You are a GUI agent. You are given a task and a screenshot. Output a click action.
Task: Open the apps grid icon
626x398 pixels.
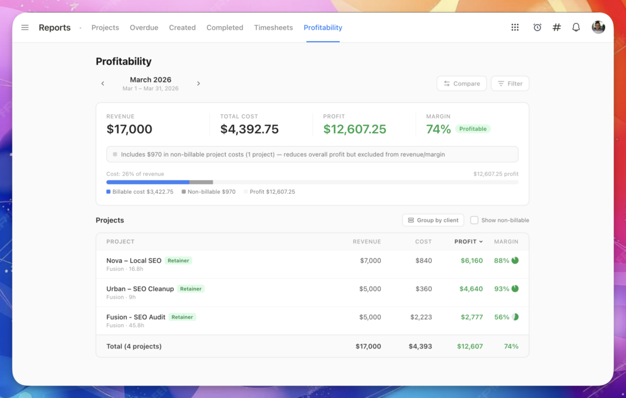point(515,28)
